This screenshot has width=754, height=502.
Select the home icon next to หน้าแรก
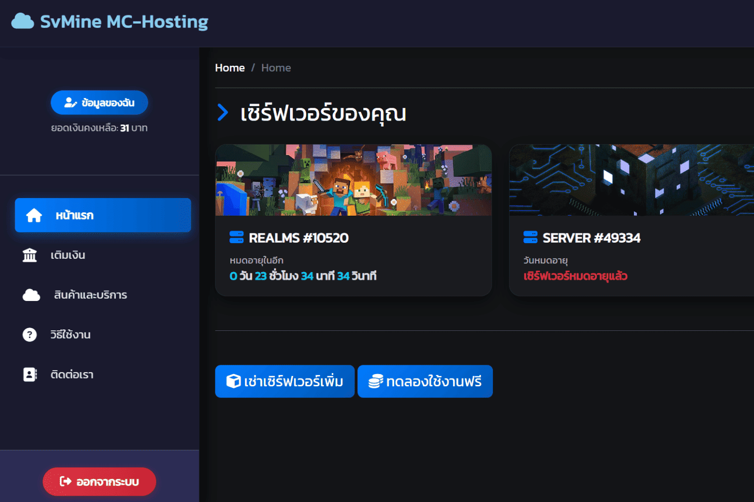coord(34,215)
